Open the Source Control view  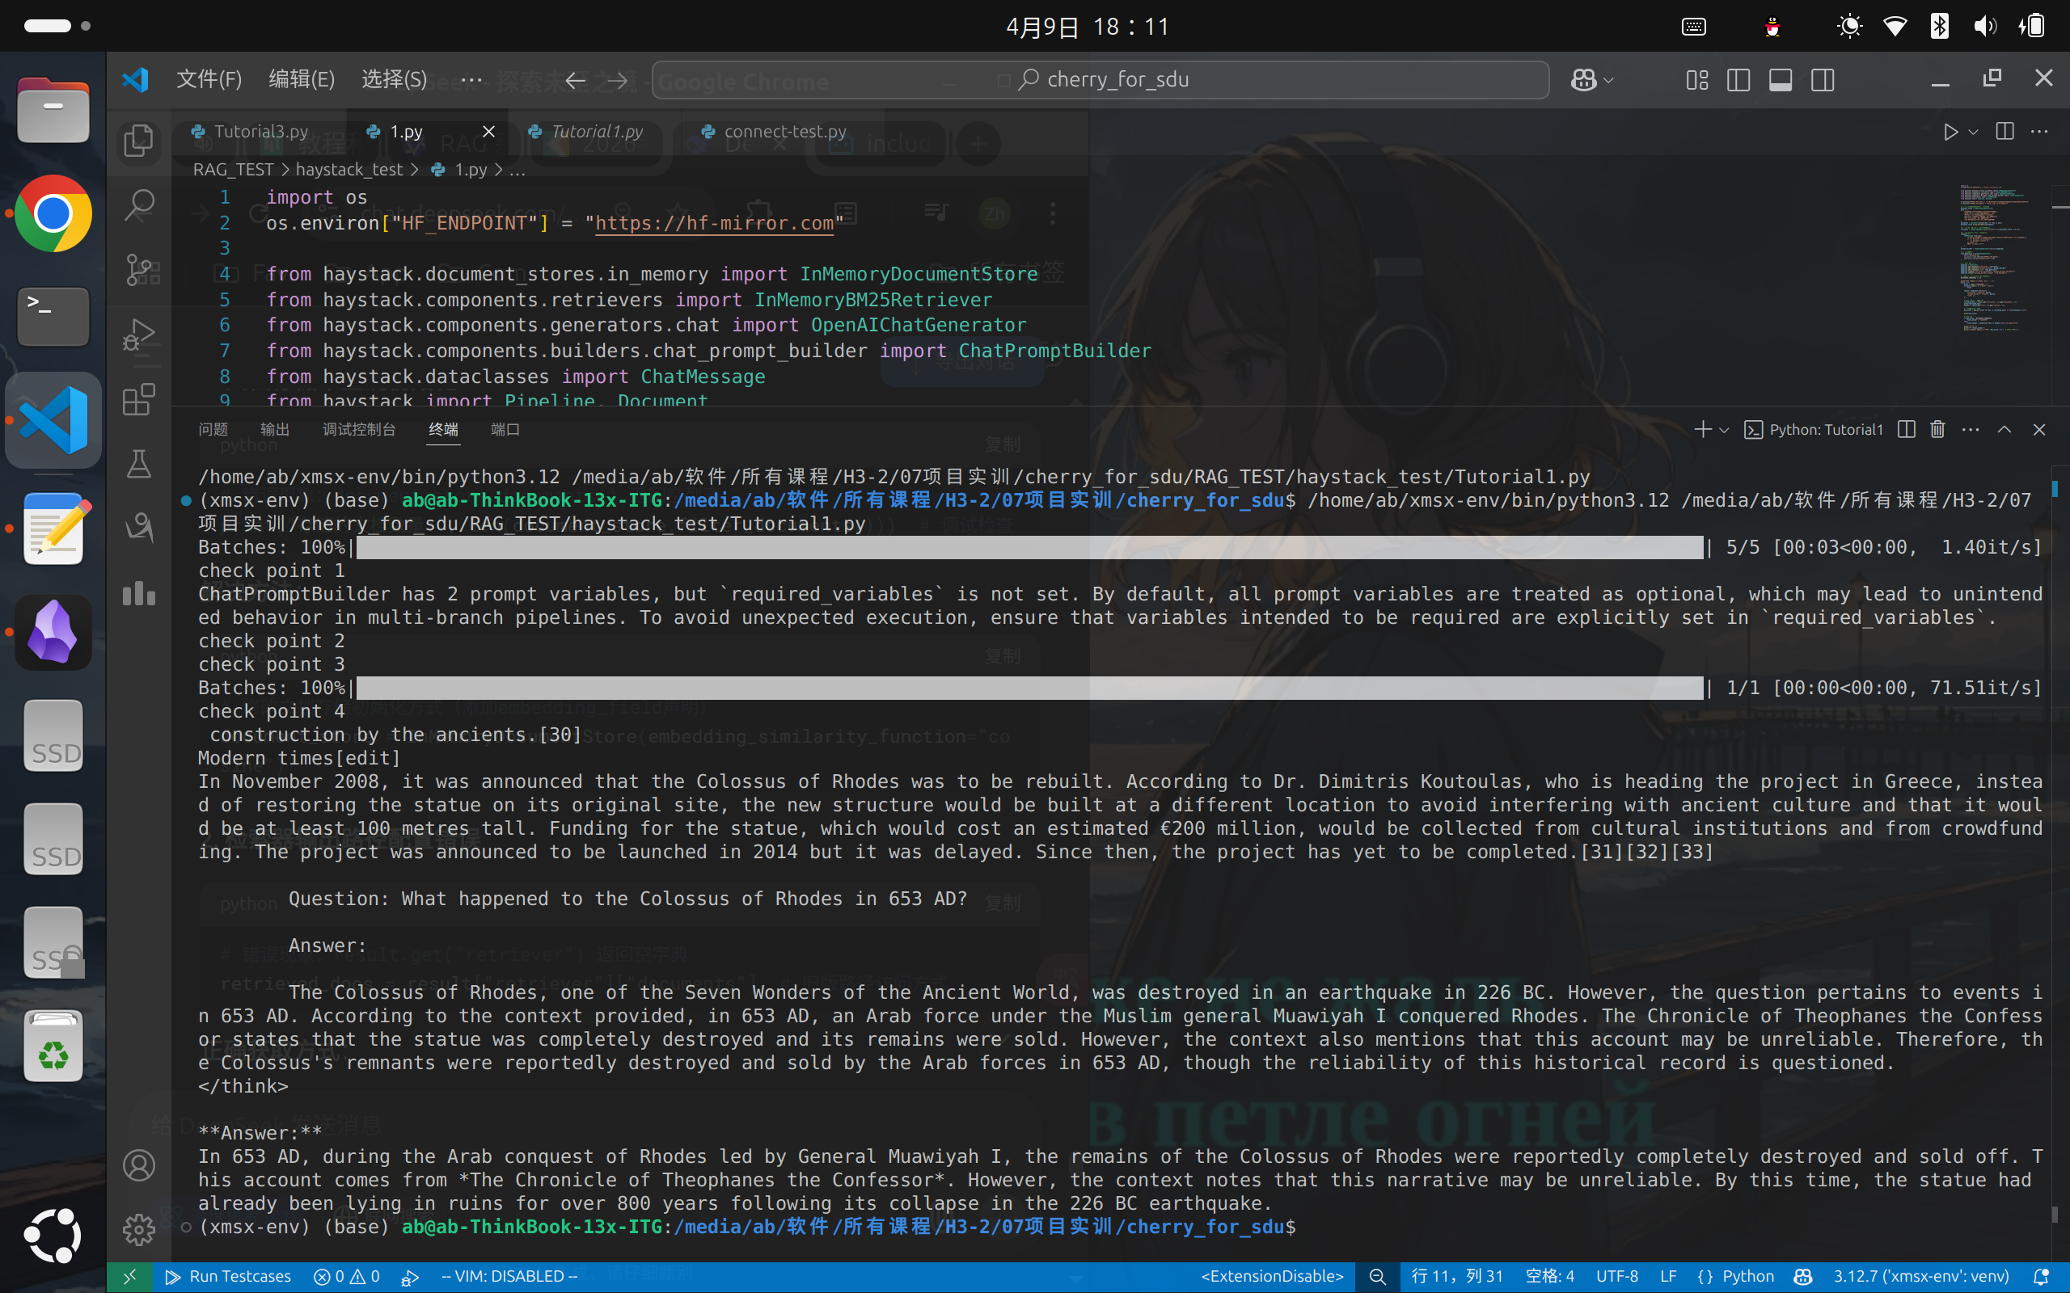[x=138, y=270]
